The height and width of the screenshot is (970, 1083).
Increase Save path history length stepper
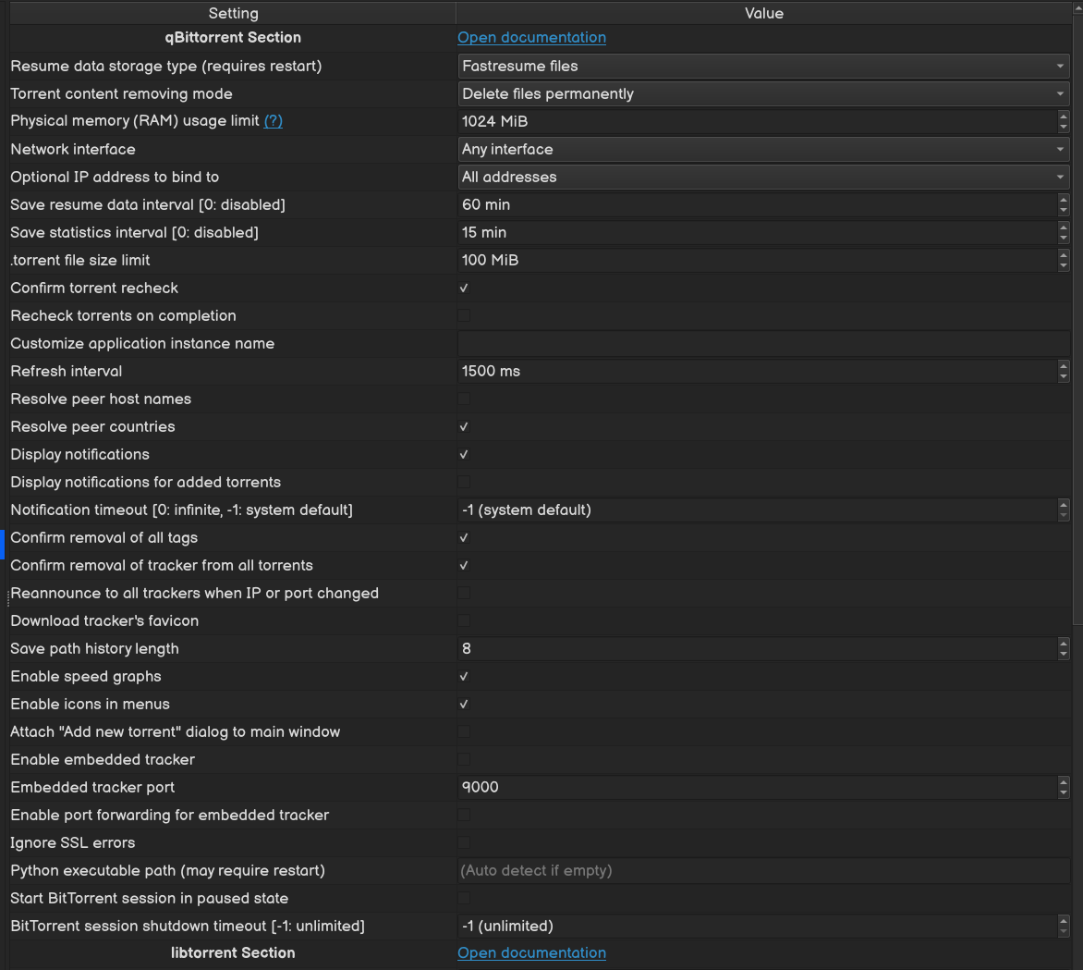pos(1064,643)
